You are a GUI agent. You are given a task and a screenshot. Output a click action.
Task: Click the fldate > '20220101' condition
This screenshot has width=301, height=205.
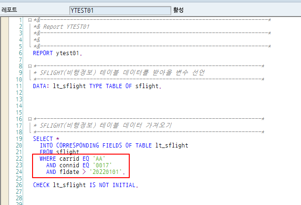pos(92,172)
